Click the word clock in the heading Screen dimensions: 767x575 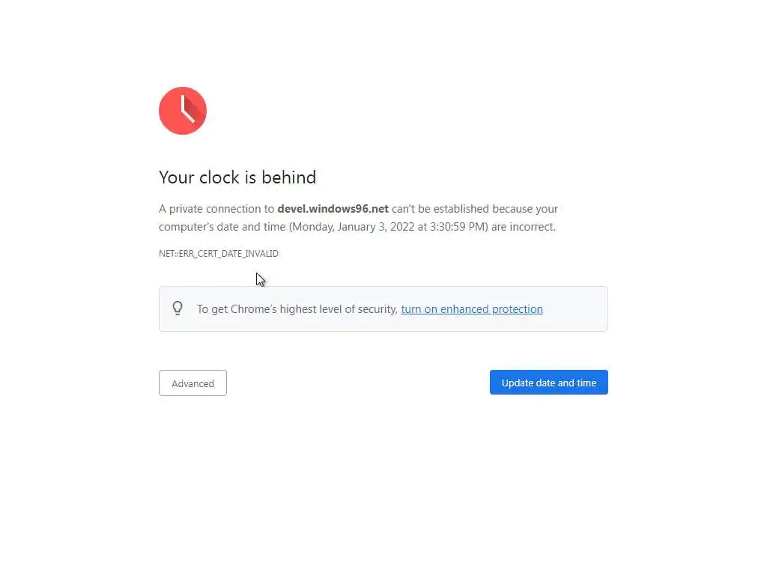219,177
